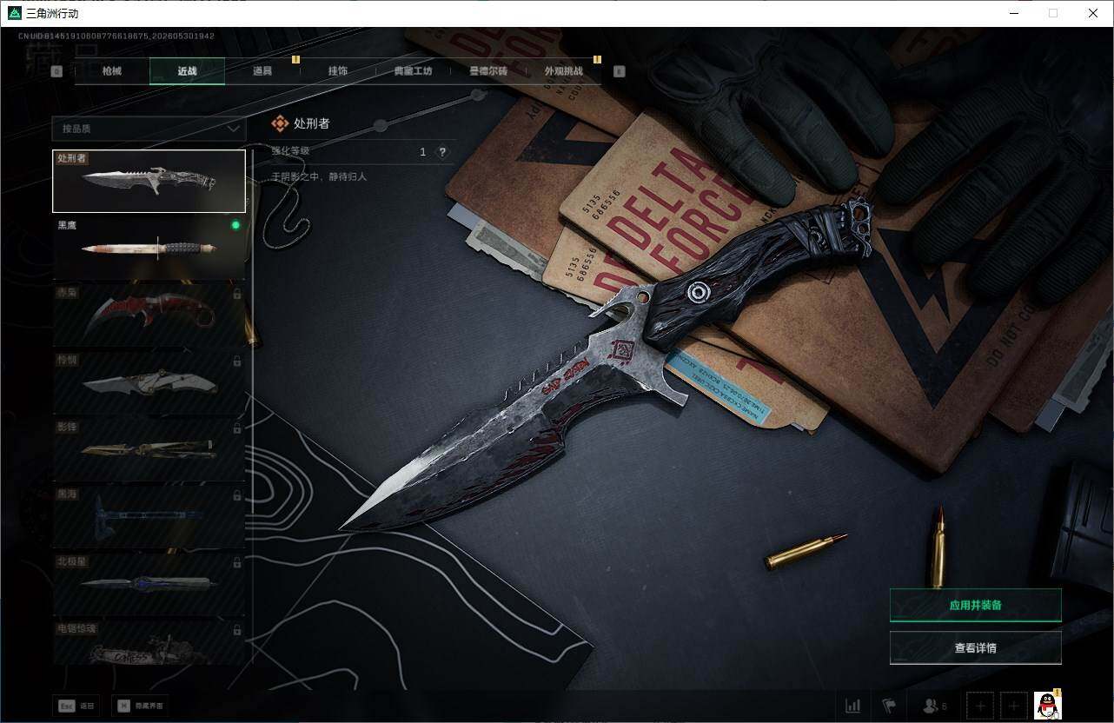The height and width of the screenshot is (723, 1114).
Task: Click 应用并装备 to equip the knife
Action: [x=975, y=605]
